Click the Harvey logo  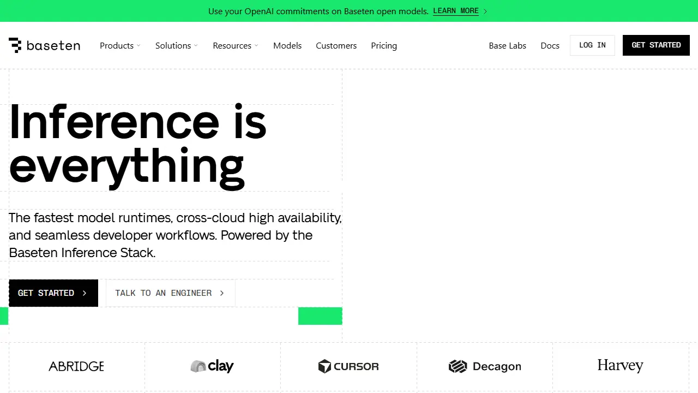621,366
